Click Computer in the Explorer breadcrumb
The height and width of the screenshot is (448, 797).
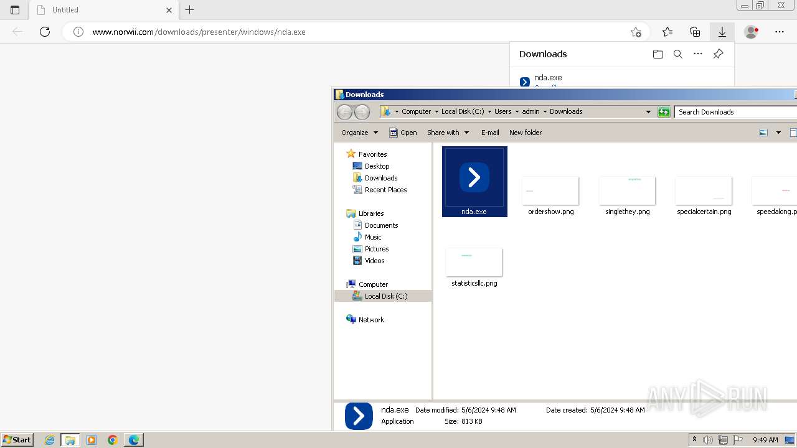coord(416,111)
